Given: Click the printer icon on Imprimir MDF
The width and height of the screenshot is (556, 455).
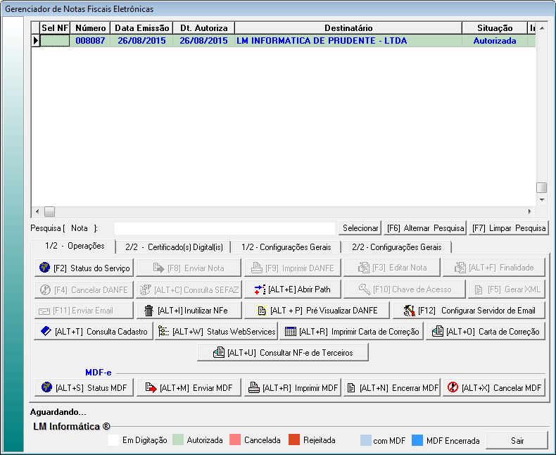Looking at the screenshot, I should [253, 387].
